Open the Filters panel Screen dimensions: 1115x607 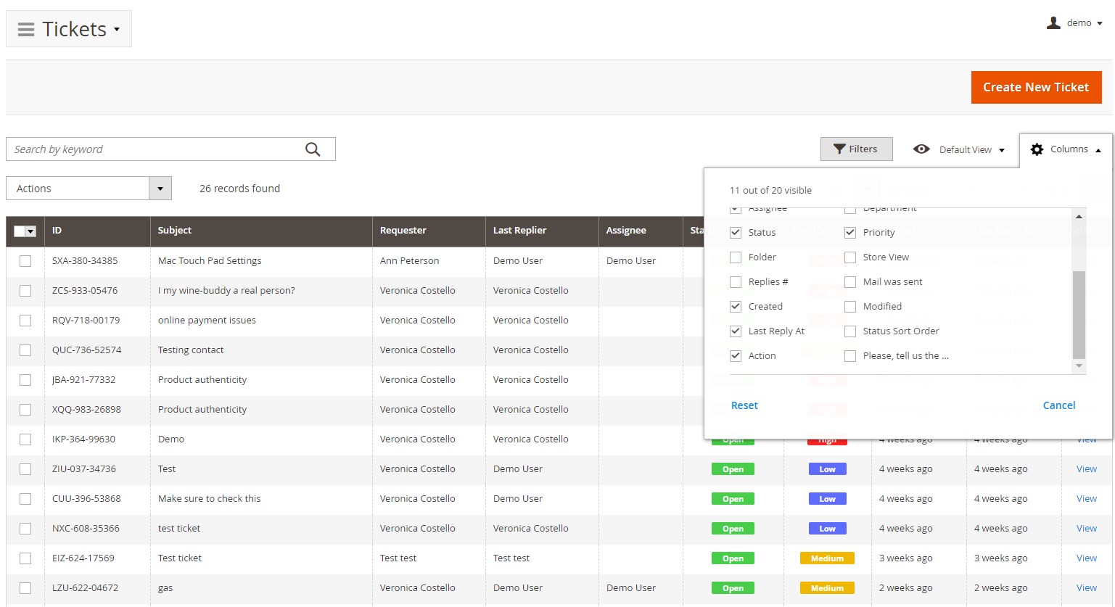coord(856,149)
